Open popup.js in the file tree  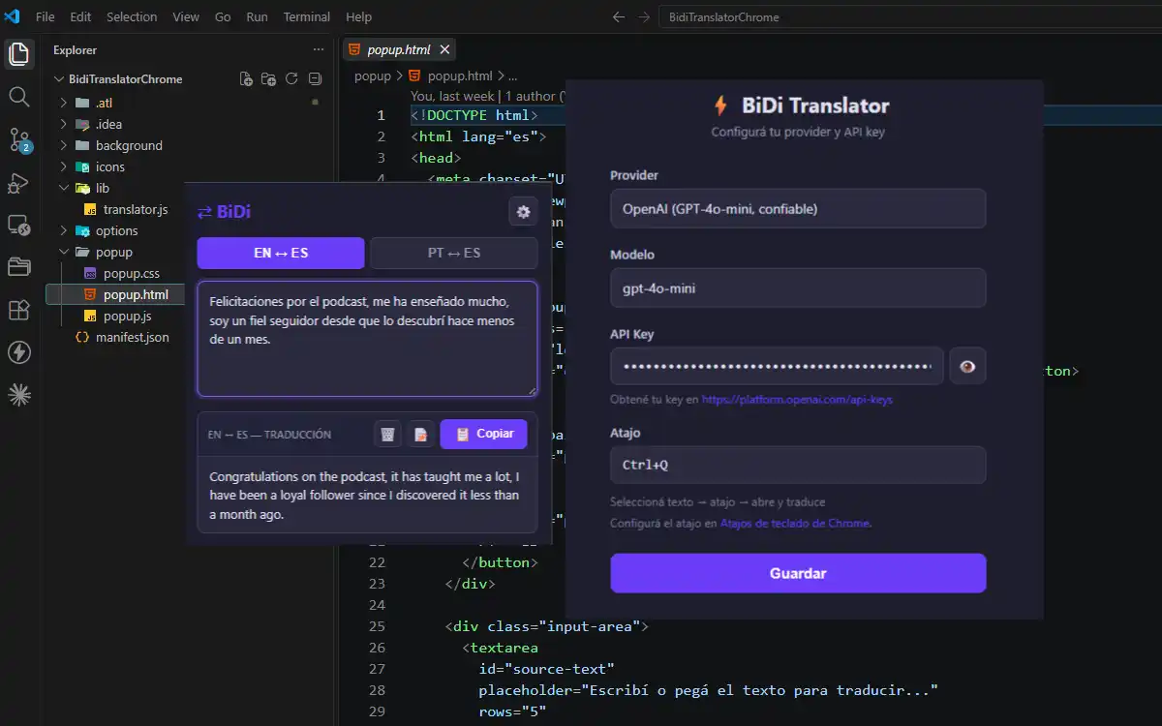(x=127, y=316)
